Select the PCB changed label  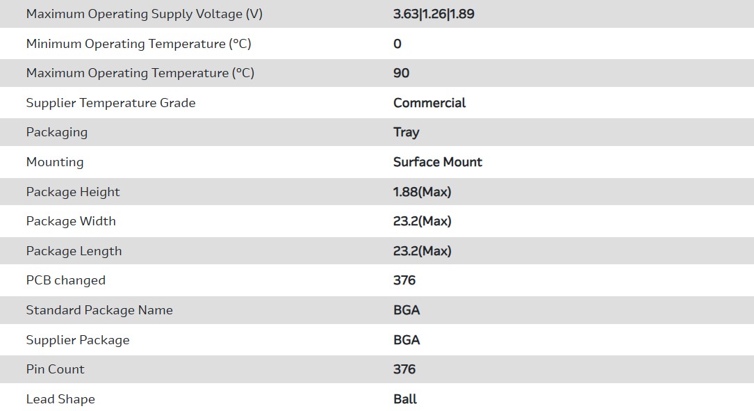[x=66, y=280]
